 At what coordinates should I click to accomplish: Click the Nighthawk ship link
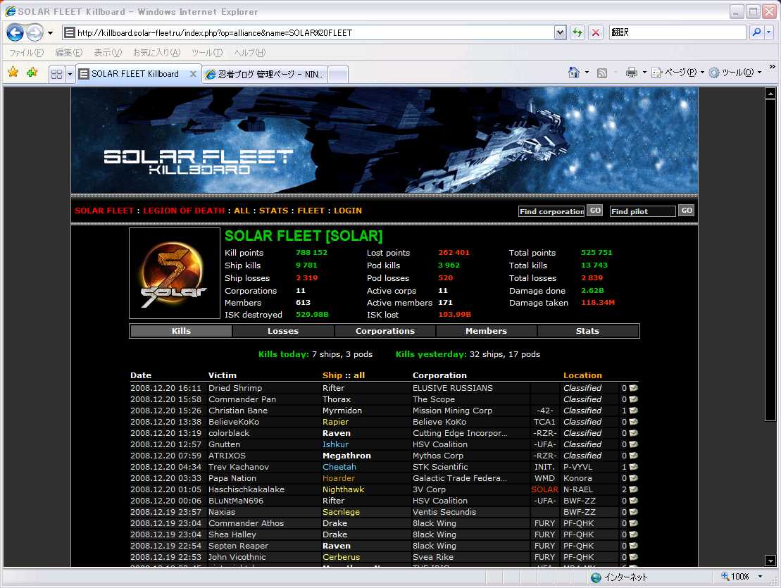[x=343, y=489]
